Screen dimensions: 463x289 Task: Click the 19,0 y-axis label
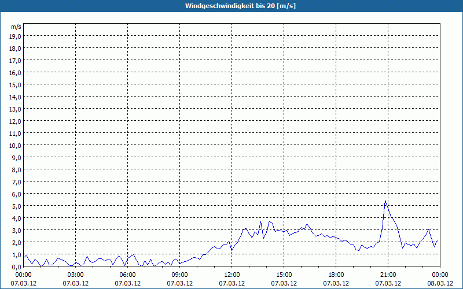tap(15, 36)
